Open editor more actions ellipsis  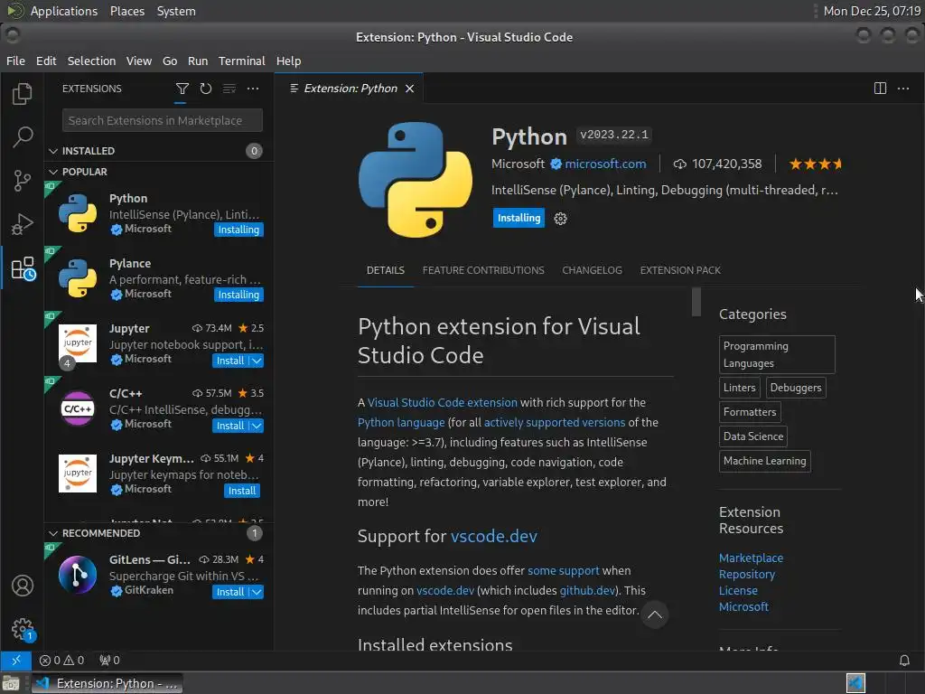903,89
